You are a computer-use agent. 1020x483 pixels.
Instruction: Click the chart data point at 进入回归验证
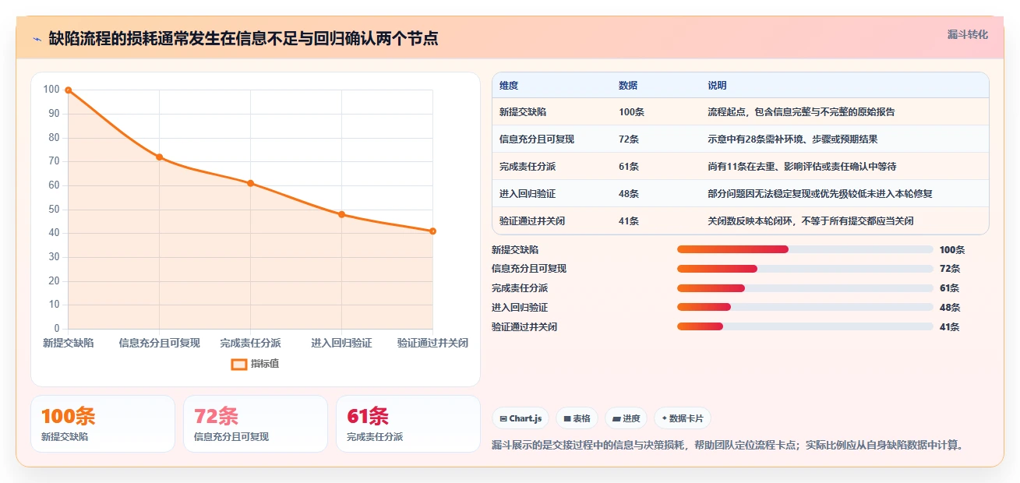(x=341, y=214)
